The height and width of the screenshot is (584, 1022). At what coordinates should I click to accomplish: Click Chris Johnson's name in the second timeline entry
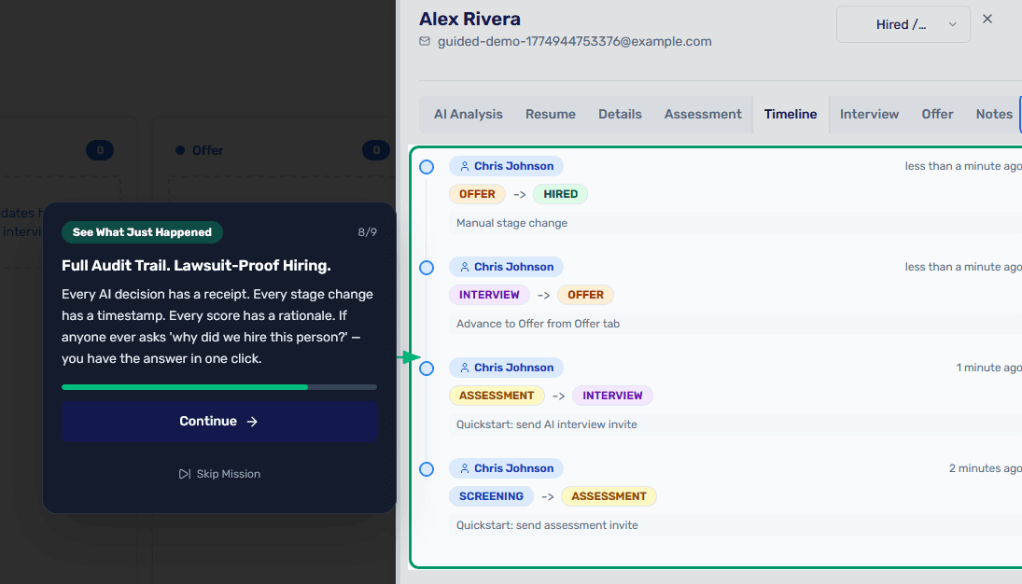513,266
